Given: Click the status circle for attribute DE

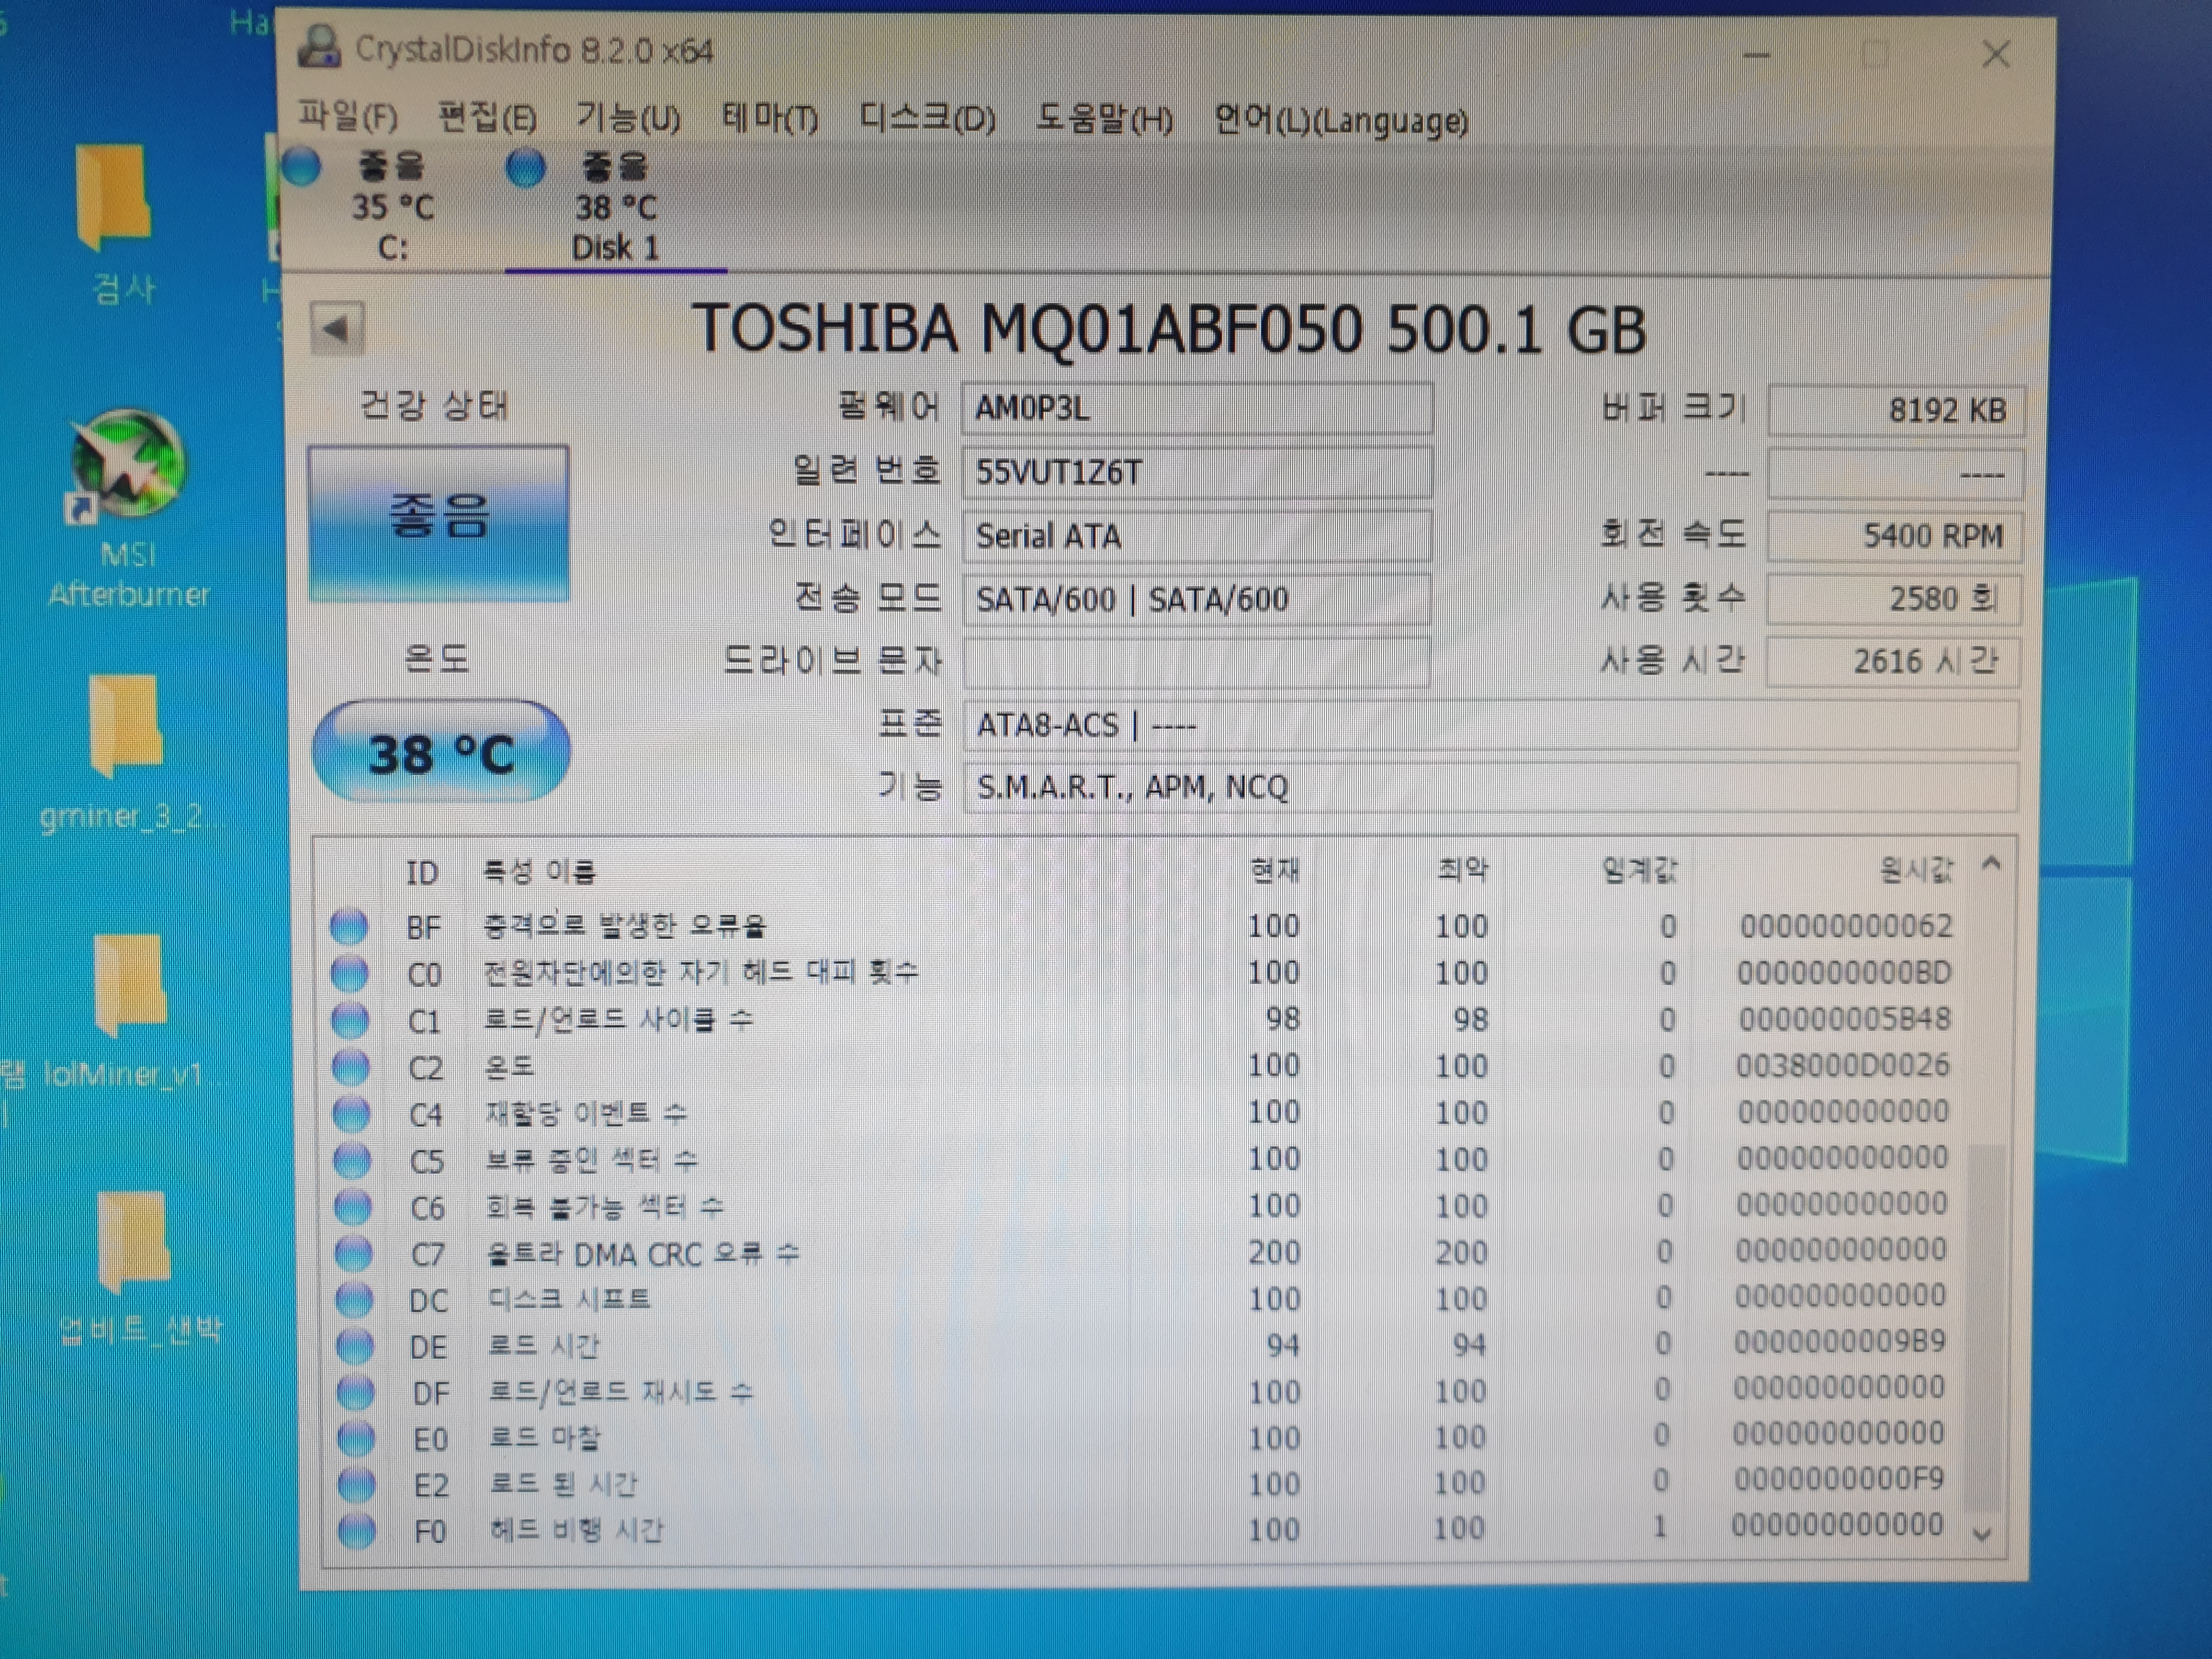Looking at the screenshot, I should tap(354, 1346).
